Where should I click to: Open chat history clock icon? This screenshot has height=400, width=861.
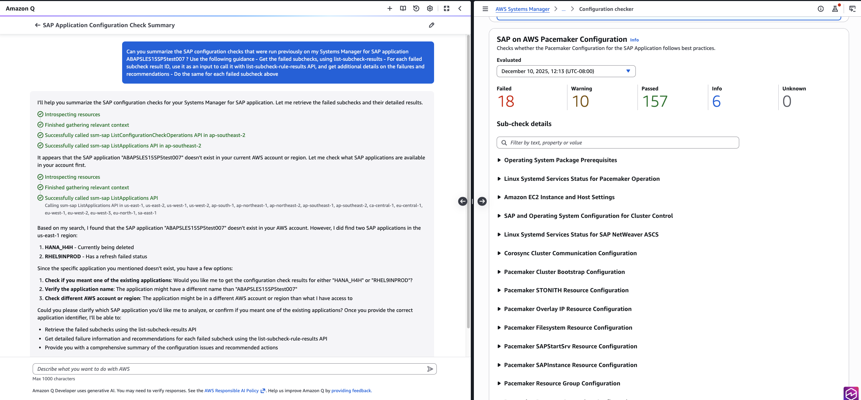click(x=416, y=8)
